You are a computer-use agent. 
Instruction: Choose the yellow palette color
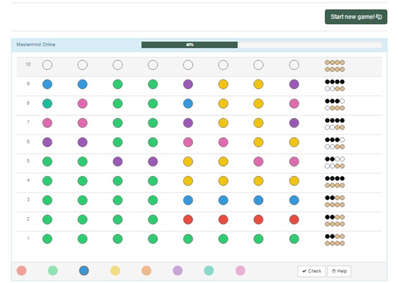point(115,270)
